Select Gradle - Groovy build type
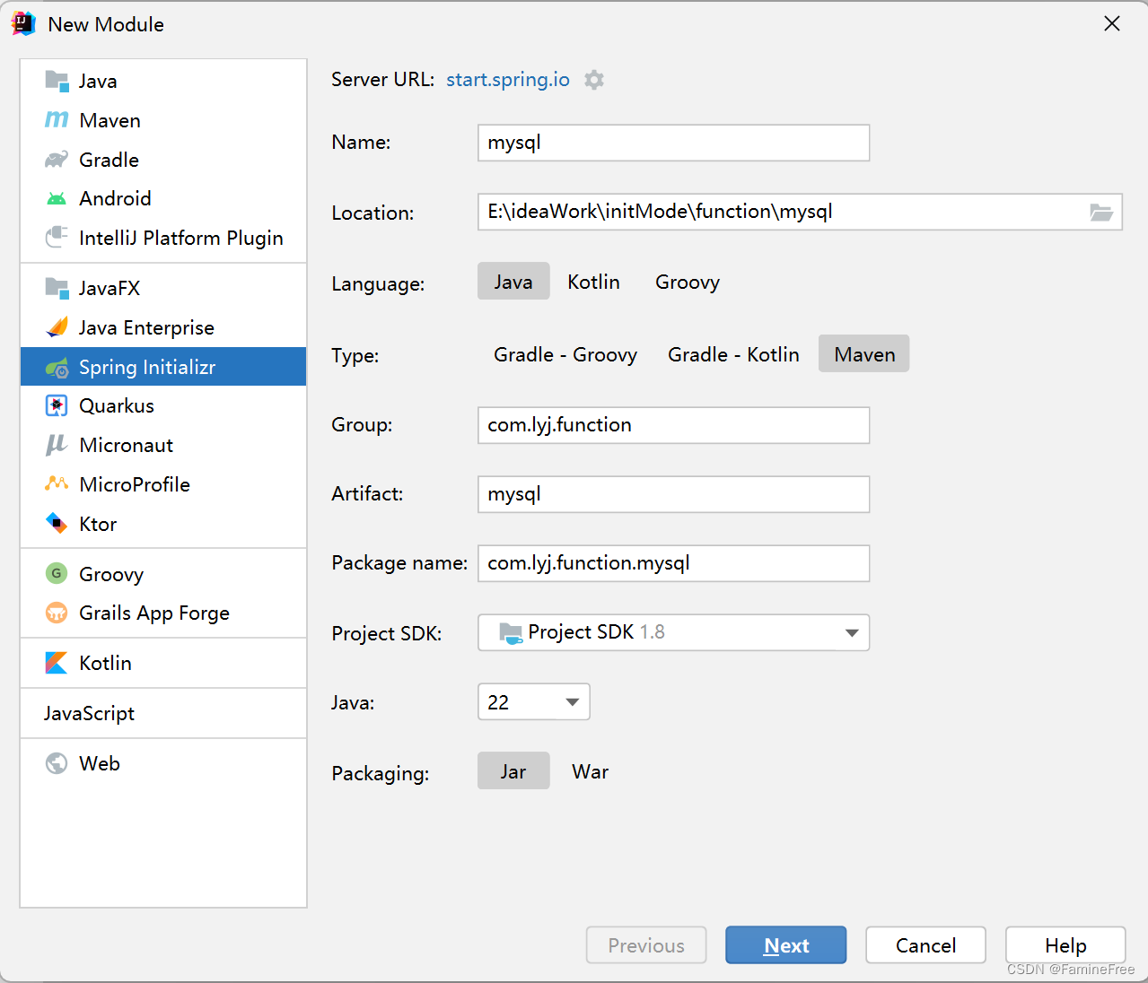1148x983 pixels. (565, 354)
